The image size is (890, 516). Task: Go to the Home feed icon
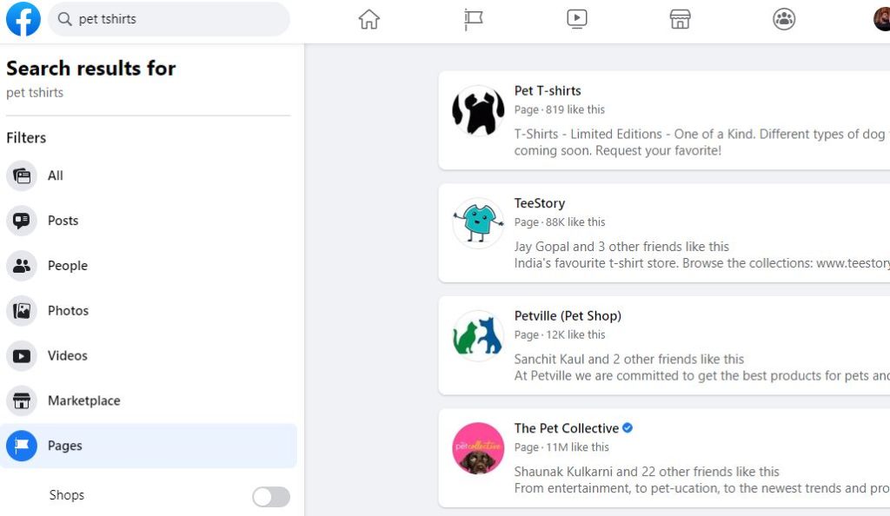click(369, 19)
